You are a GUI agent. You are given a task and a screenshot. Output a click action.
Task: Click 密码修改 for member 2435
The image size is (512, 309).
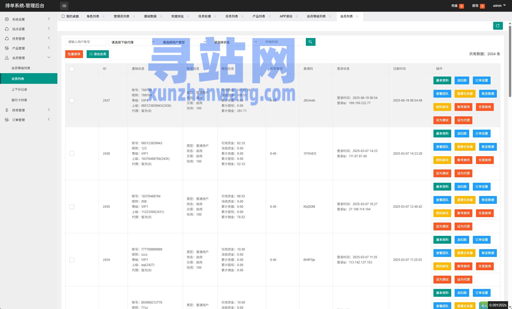point(442,213)
